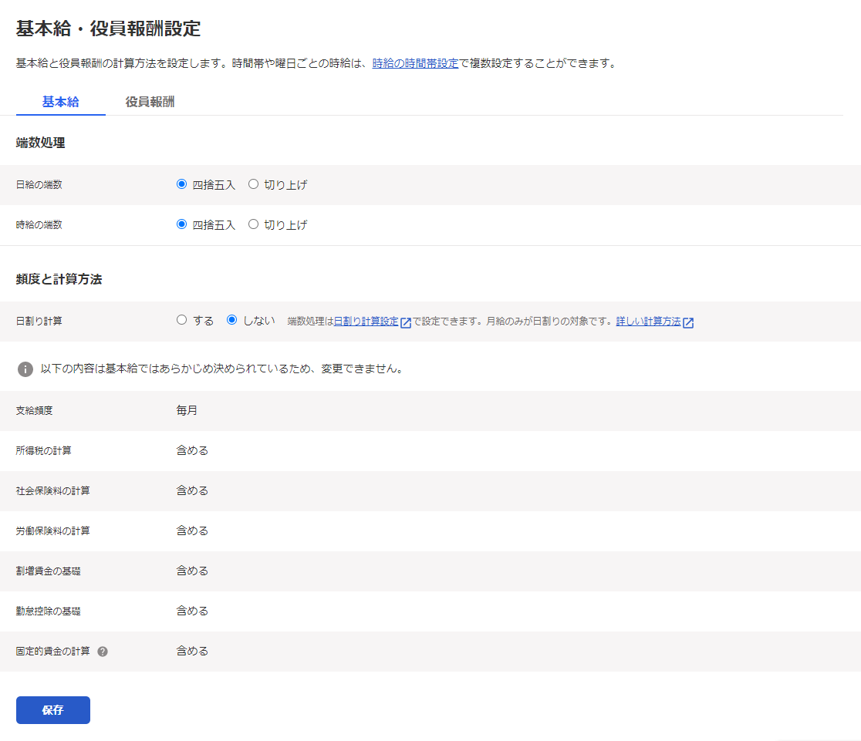Image resolution: width=861 pixels, height=741 pixels.
Task: Click the 固定的賃金の計算 label
Action: coord(52,651)
